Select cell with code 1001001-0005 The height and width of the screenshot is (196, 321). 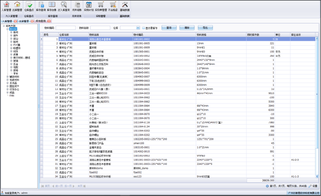pyautogui.click(x=164, y=43)
